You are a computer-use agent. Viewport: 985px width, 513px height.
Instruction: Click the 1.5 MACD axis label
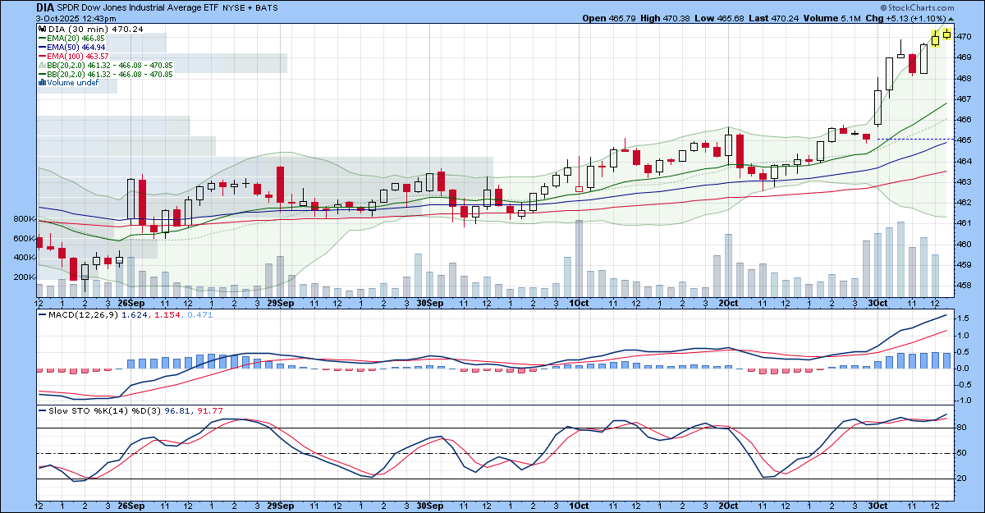coord(964,319)
